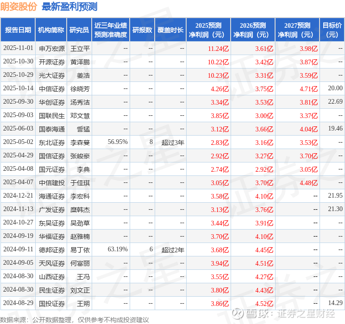Image resolution: width=345 pixels, height=324 pixels.
Task: Click the 2.74亿 profit value
Action: 220,169
